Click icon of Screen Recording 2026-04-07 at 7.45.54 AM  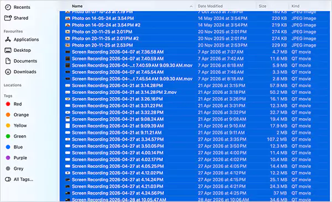pyautogui.click(x=68, y=72)
